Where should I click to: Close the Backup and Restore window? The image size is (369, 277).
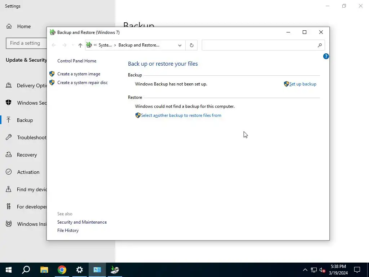coord(321,32)
